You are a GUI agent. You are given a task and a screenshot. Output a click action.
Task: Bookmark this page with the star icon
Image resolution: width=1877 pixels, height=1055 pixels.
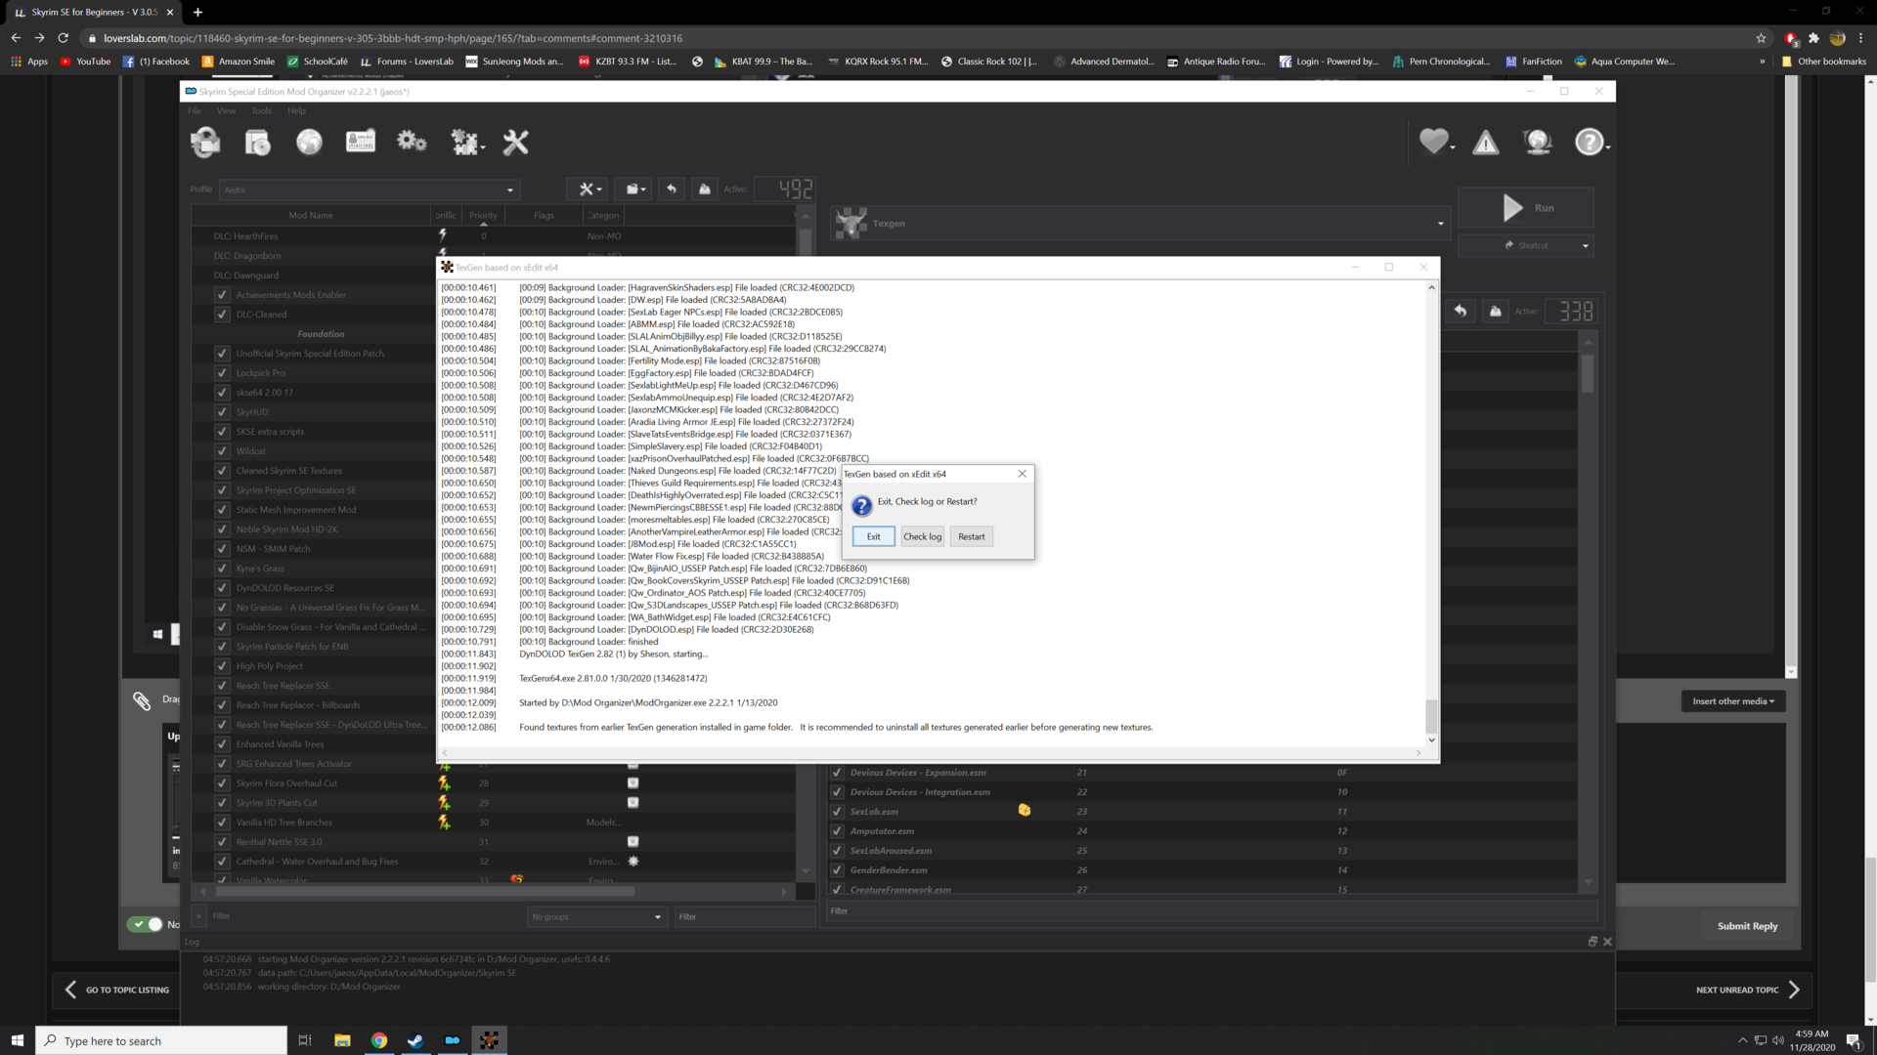tap(1761, 38)
